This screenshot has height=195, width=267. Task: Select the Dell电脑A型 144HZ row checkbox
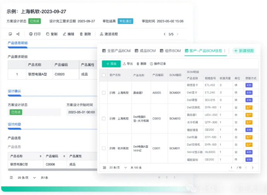coord(104,148)
